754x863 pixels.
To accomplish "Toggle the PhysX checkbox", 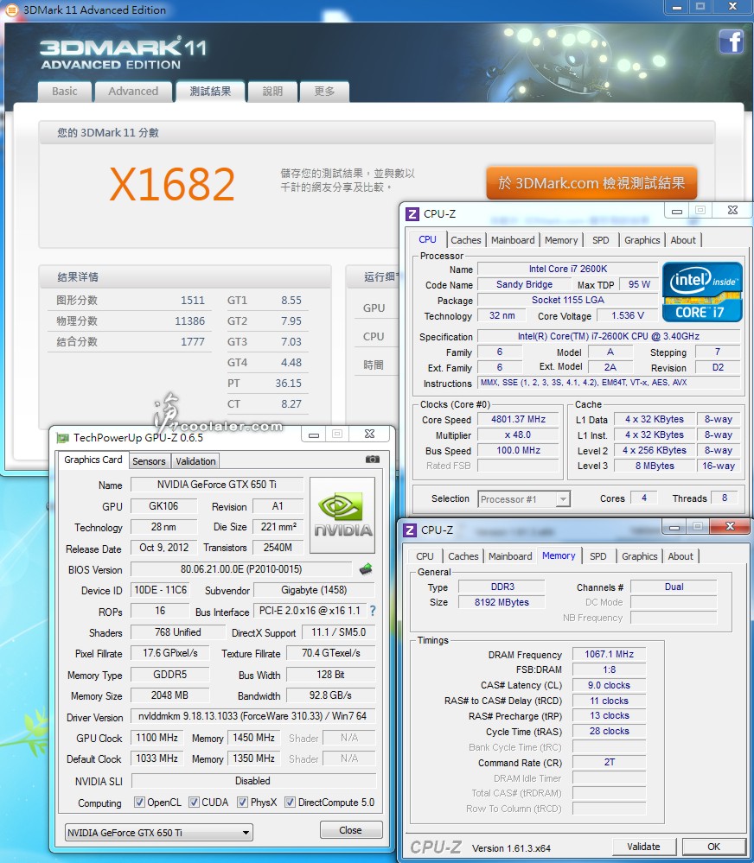I will coord(242,802).
